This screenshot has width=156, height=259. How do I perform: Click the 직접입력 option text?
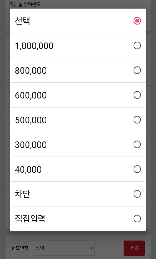pos(30,218)
